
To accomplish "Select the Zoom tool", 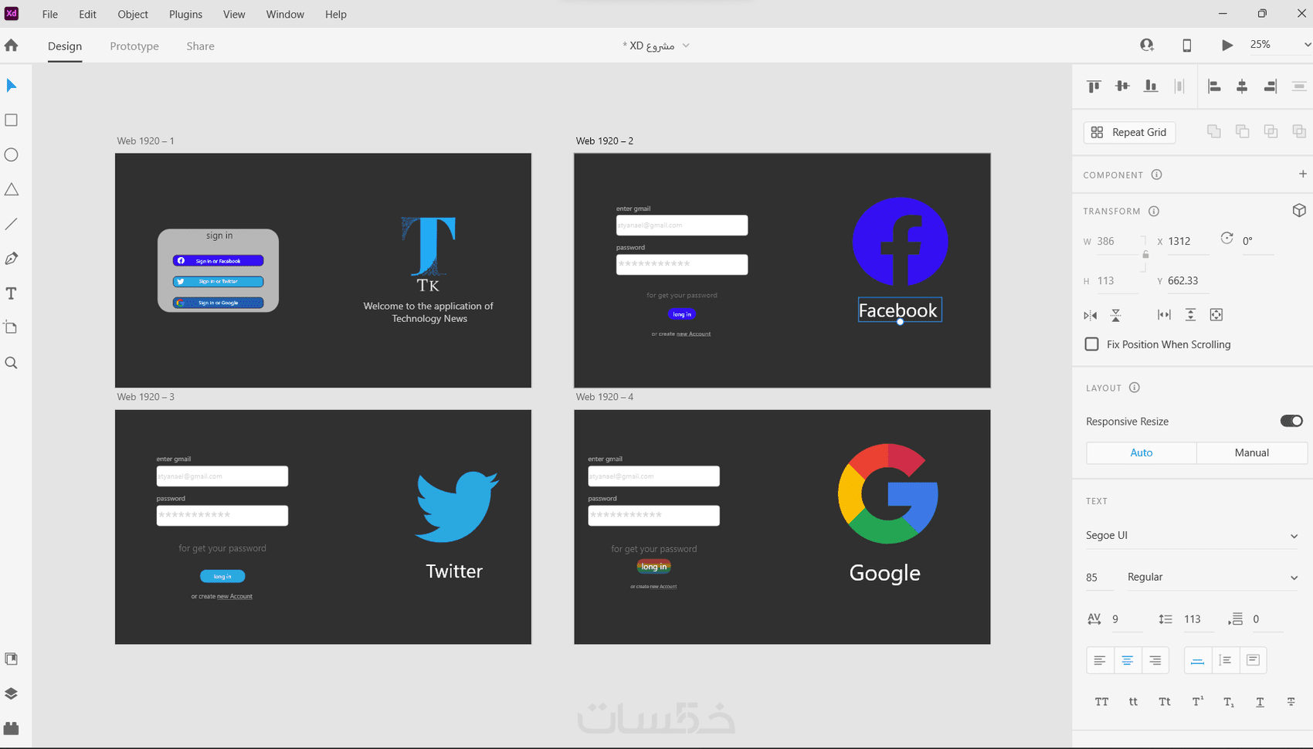I will pos(12,363).
